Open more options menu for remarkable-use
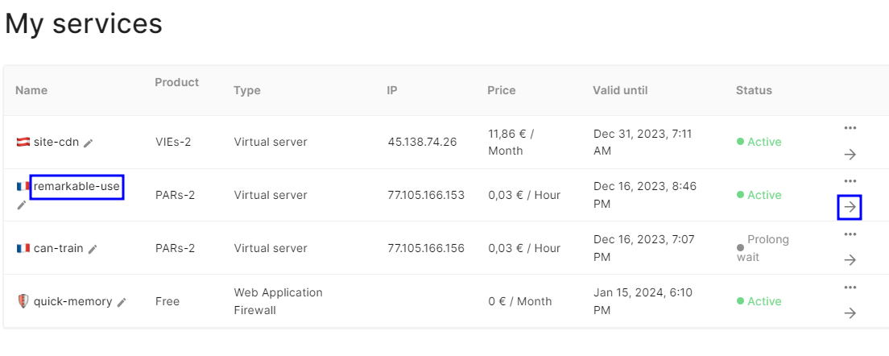 pyautogui.click(x=850, y=181)
